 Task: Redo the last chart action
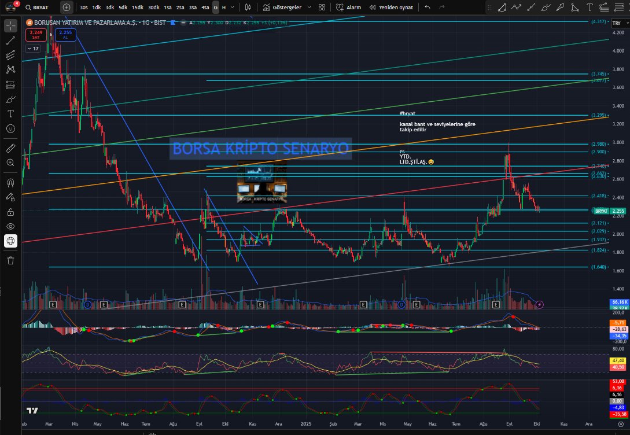pos(442,7)
